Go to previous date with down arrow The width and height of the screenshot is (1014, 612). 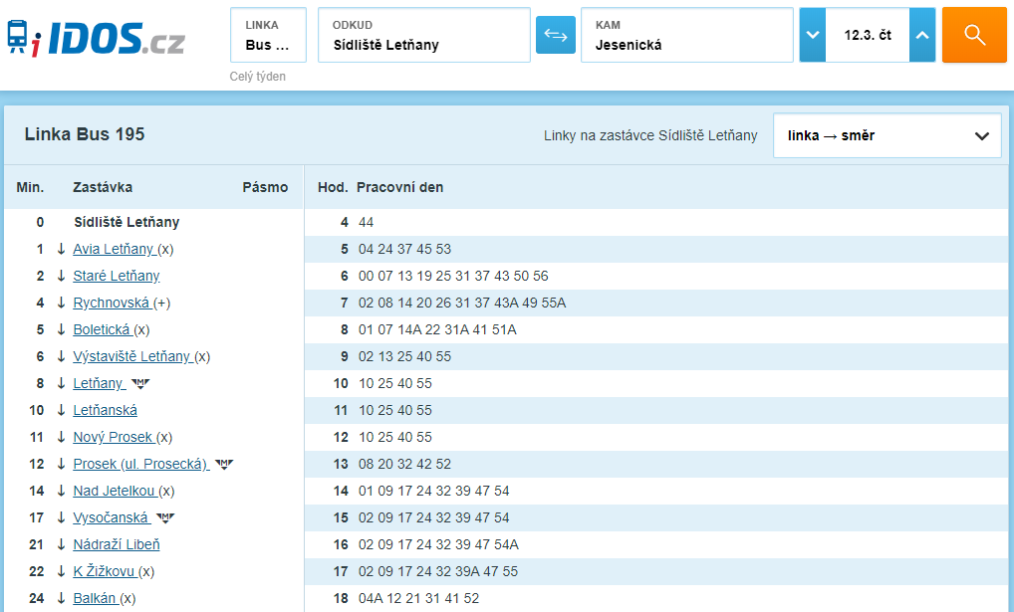pos(812,35)
